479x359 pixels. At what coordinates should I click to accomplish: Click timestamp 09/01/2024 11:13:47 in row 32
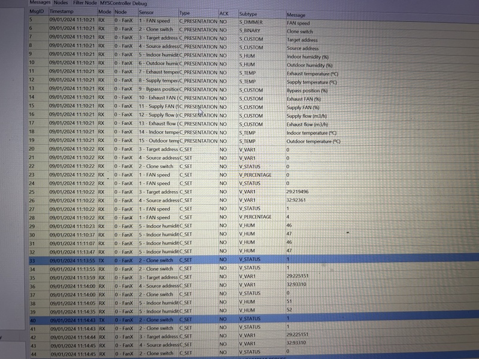coord(72,252)
